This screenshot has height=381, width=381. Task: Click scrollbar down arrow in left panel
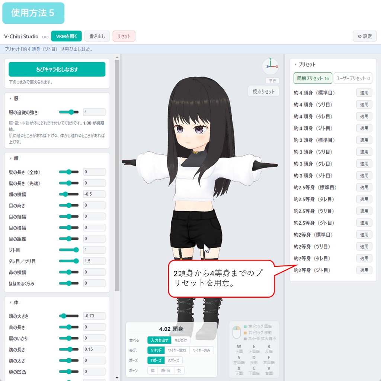click(117, 378)
